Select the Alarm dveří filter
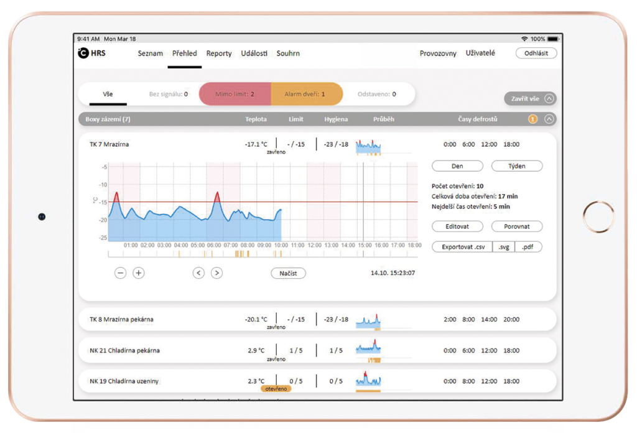The width and height of the screenshot is (637, 433). [x=306, y=94]
